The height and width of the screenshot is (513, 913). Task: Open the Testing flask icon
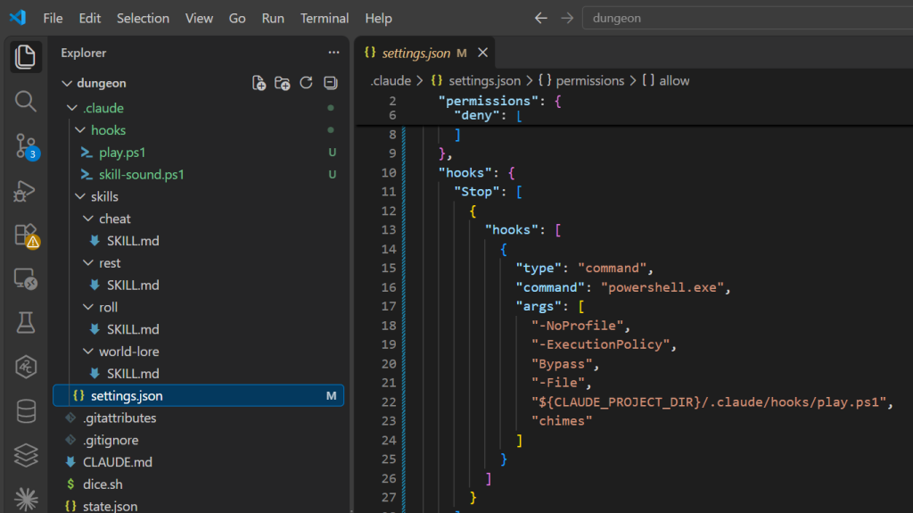[x=25, y=322]
